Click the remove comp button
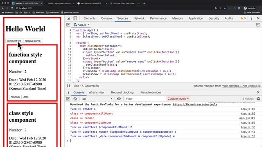Screen dimensions: 262x147 tap(33, 41)
